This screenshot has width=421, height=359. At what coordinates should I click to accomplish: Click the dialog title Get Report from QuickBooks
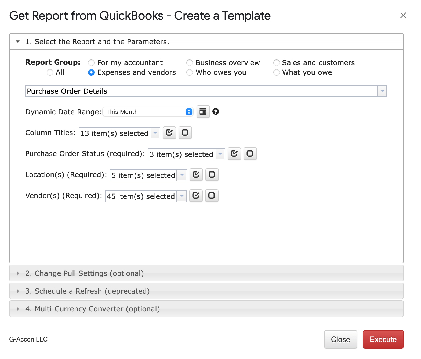pyautogui.click(x=140, y=16)
